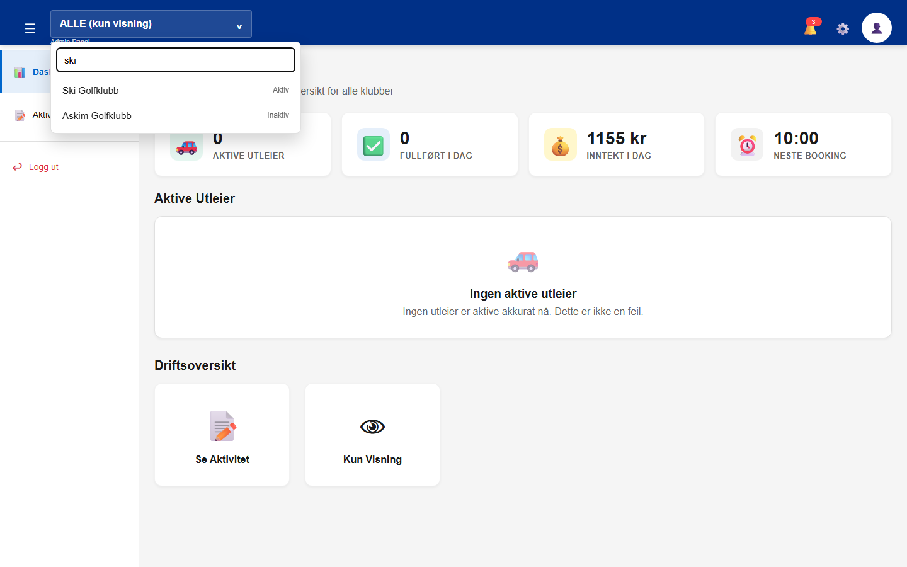Click the Aktivitet notepad sidebar icon
This screenshot has height=567, width=907.
tap(20, 115)
